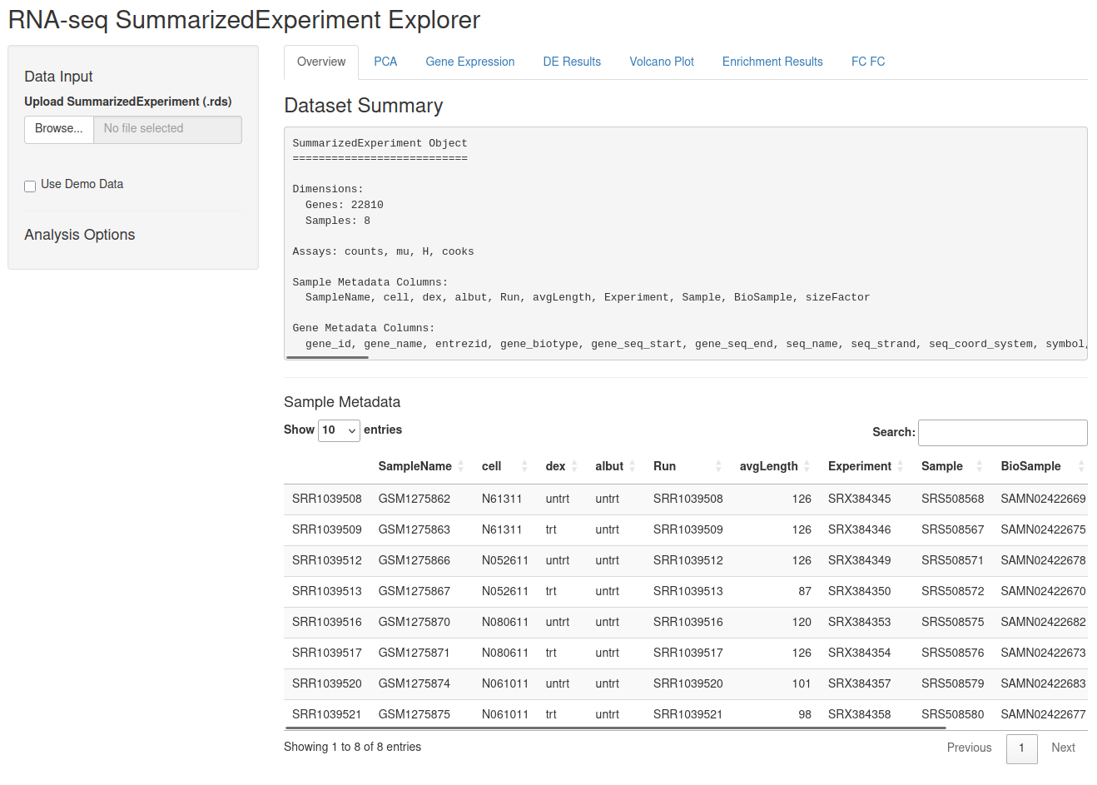Click BioSample cell SAMN02422669

coord(1043,499)
